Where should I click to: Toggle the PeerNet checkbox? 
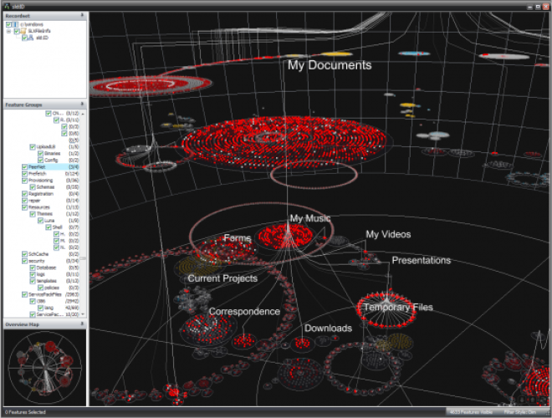(x=23, y=166)
